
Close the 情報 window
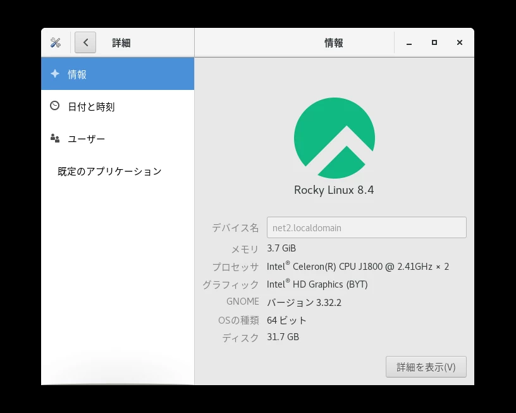(460, 42)
